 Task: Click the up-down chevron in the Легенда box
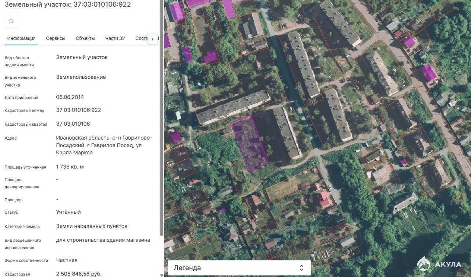(x=301, y=268)
